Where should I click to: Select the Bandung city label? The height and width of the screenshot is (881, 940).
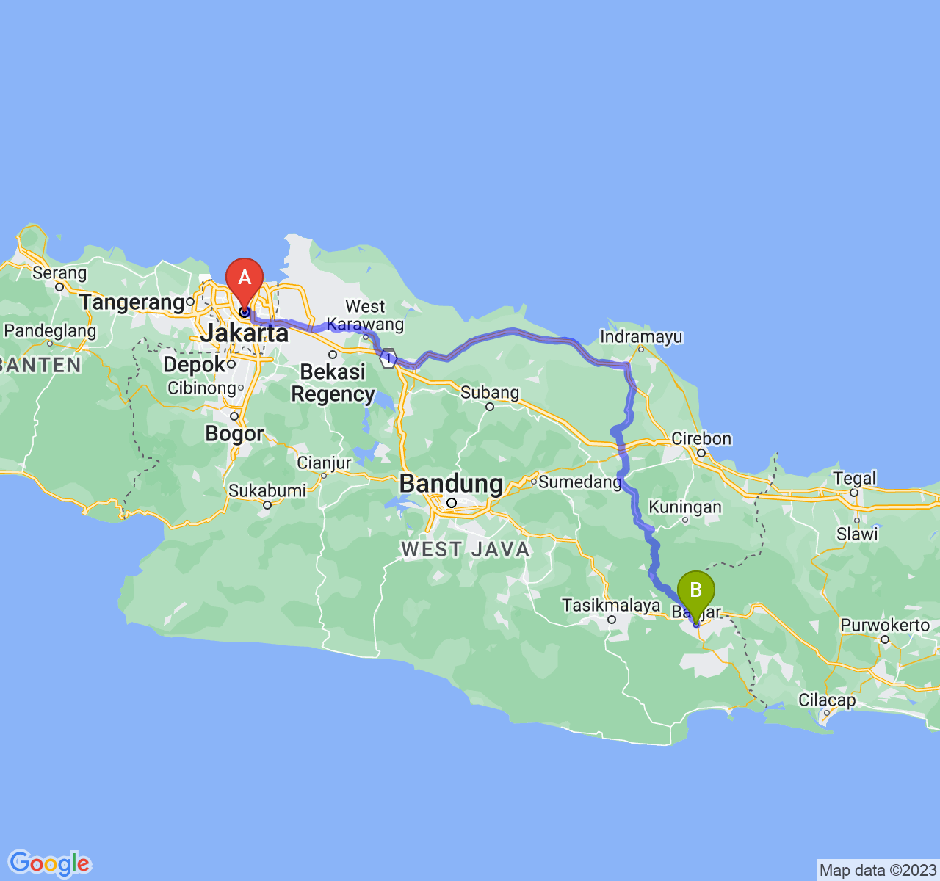(451, 484)
